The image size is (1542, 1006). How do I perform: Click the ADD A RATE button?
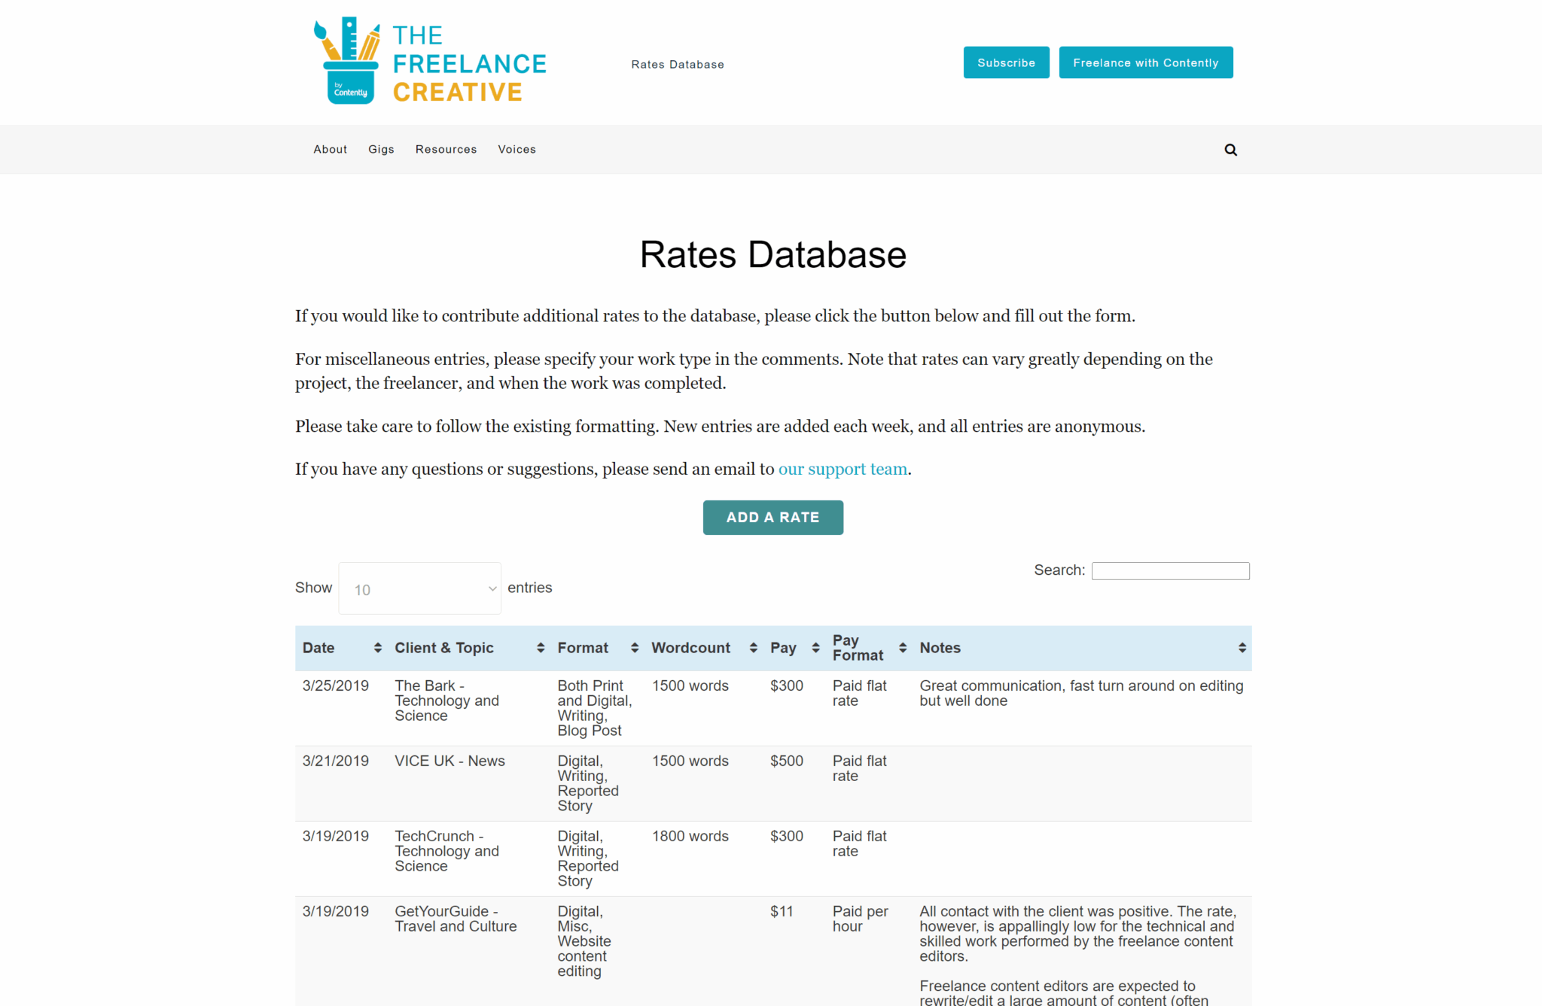[773, 518]
